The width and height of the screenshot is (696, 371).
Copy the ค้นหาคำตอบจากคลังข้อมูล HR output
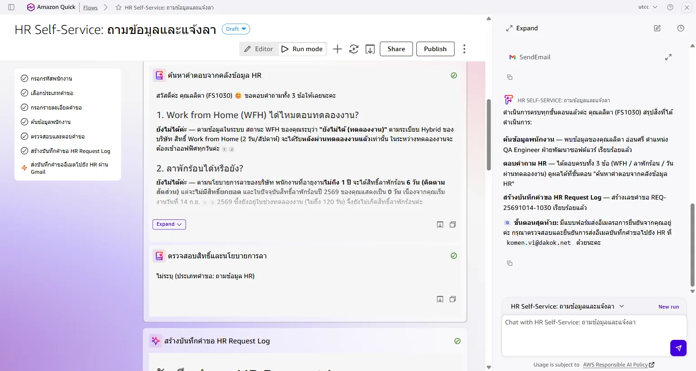(x=453, y=224)
